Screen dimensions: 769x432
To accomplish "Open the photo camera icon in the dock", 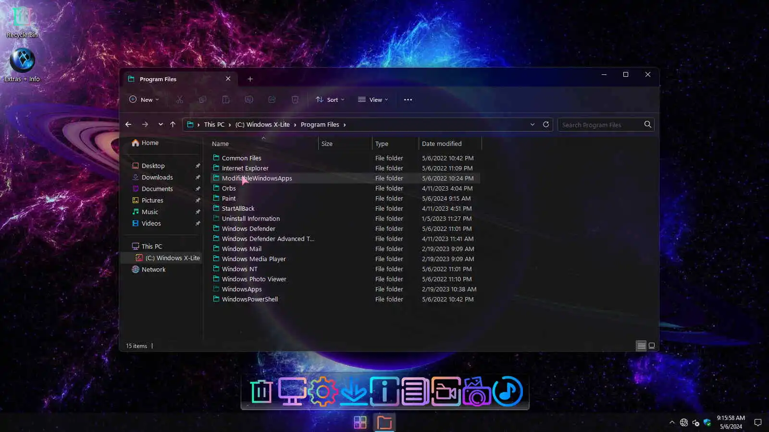I will pyautogui.click(x=477, y=392).
